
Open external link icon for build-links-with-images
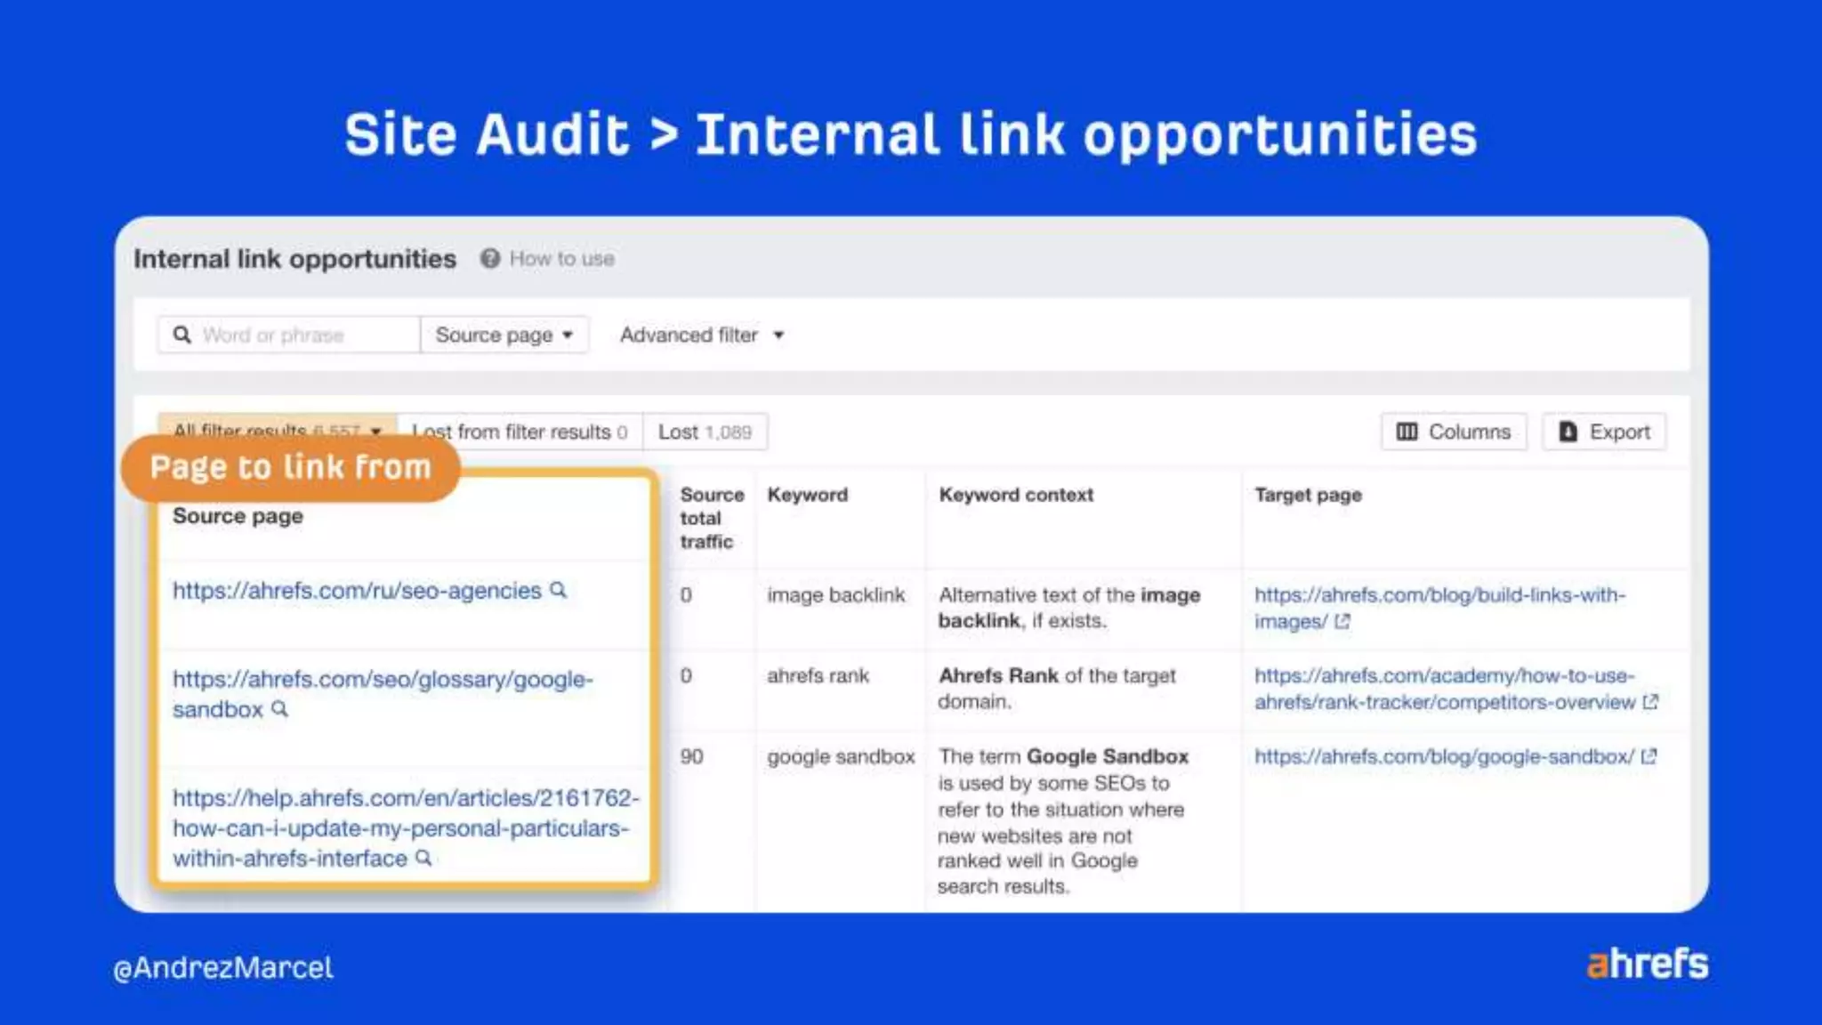(1342, 622)
